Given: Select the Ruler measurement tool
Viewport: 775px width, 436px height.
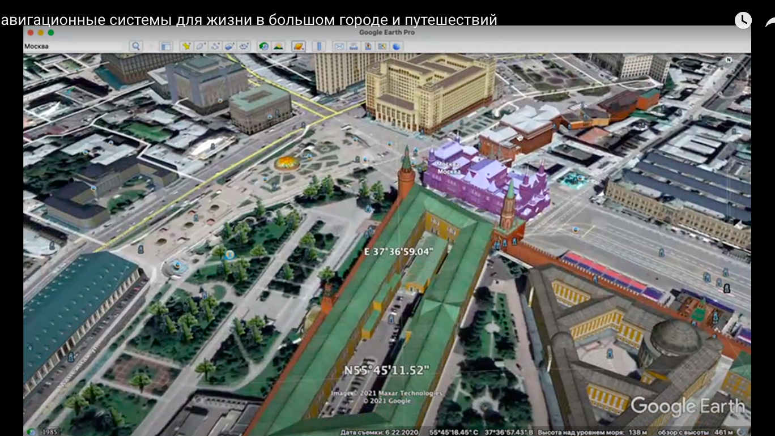Looking at the screenshot, I should [x=318, y=46].
